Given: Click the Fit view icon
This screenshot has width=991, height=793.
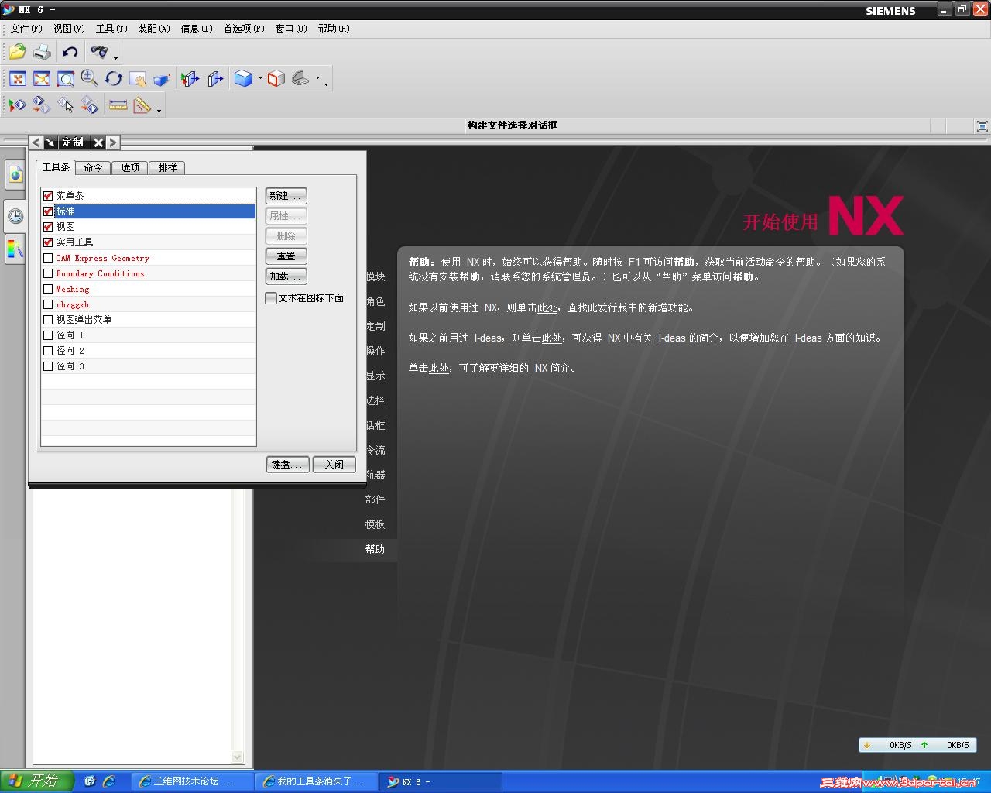Looking at the screenshot, I should click(x=17, y=78).
